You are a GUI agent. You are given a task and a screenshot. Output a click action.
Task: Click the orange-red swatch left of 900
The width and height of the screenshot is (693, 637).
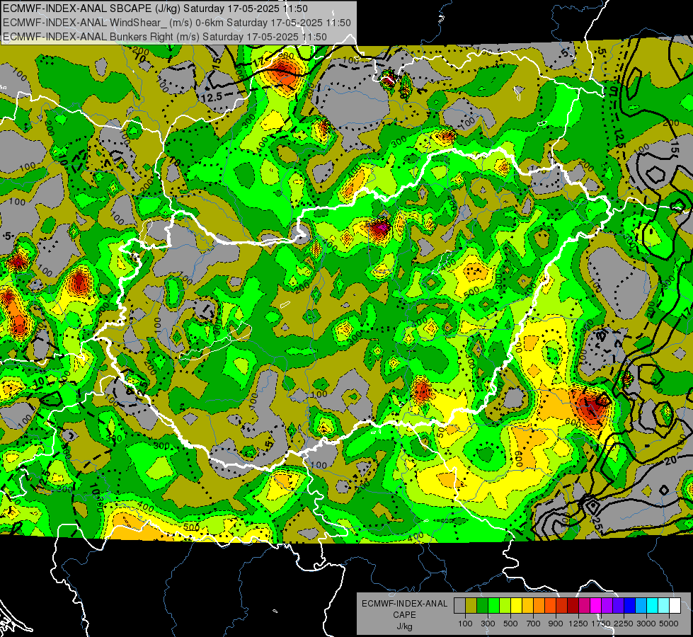tap(550, 606)
